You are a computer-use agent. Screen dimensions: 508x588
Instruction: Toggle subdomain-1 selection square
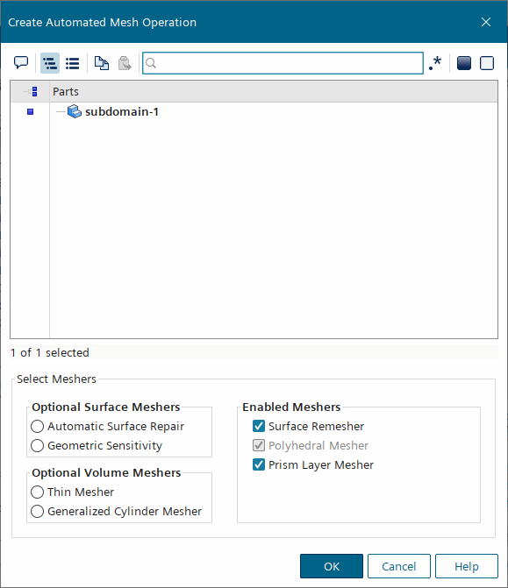click(x=31, y=112)
